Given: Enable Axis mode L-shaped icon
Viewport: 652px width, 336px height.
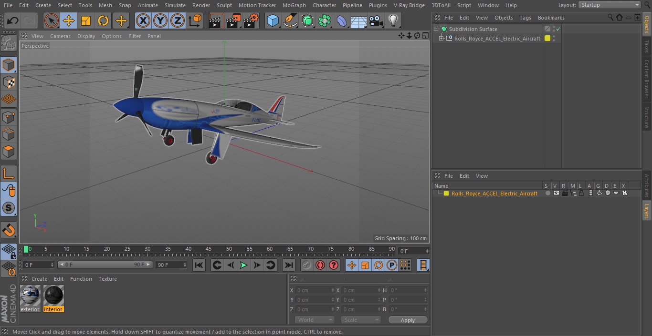Looking at the screenshot, I should [x=9, y=173].
